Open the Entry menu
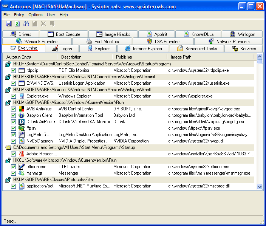The width and height of the screenshot is (266, 226). tap(19, 15)
